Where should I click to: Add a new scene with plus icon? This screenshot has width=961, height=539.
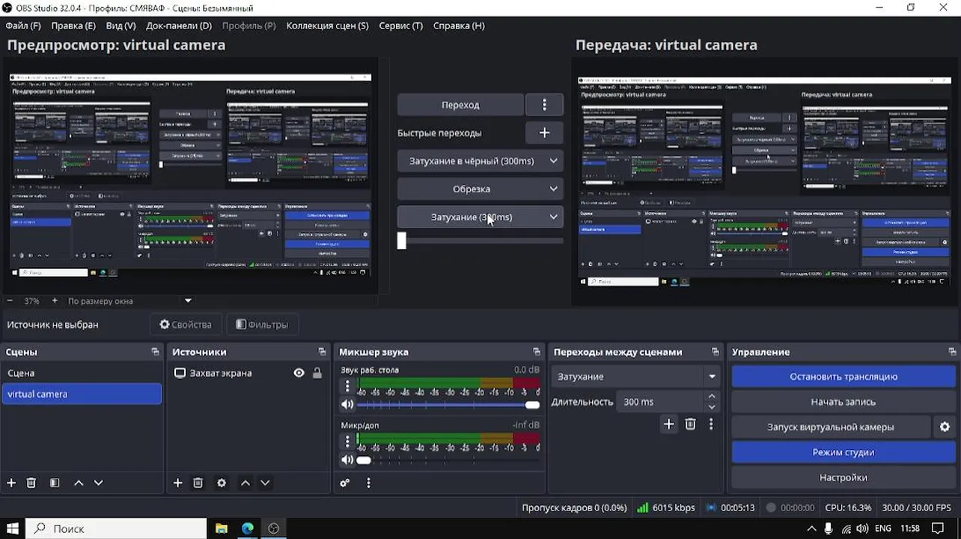pyautogui.click(x=11, y=483)
